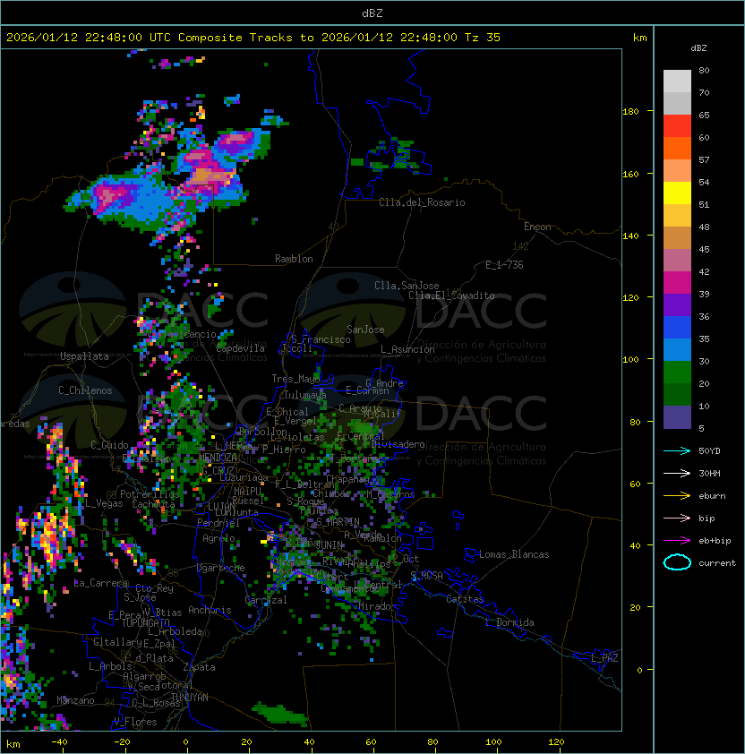Click the 'eb+bip' legend text
The image size is (745, 754).
pos(715,541)
